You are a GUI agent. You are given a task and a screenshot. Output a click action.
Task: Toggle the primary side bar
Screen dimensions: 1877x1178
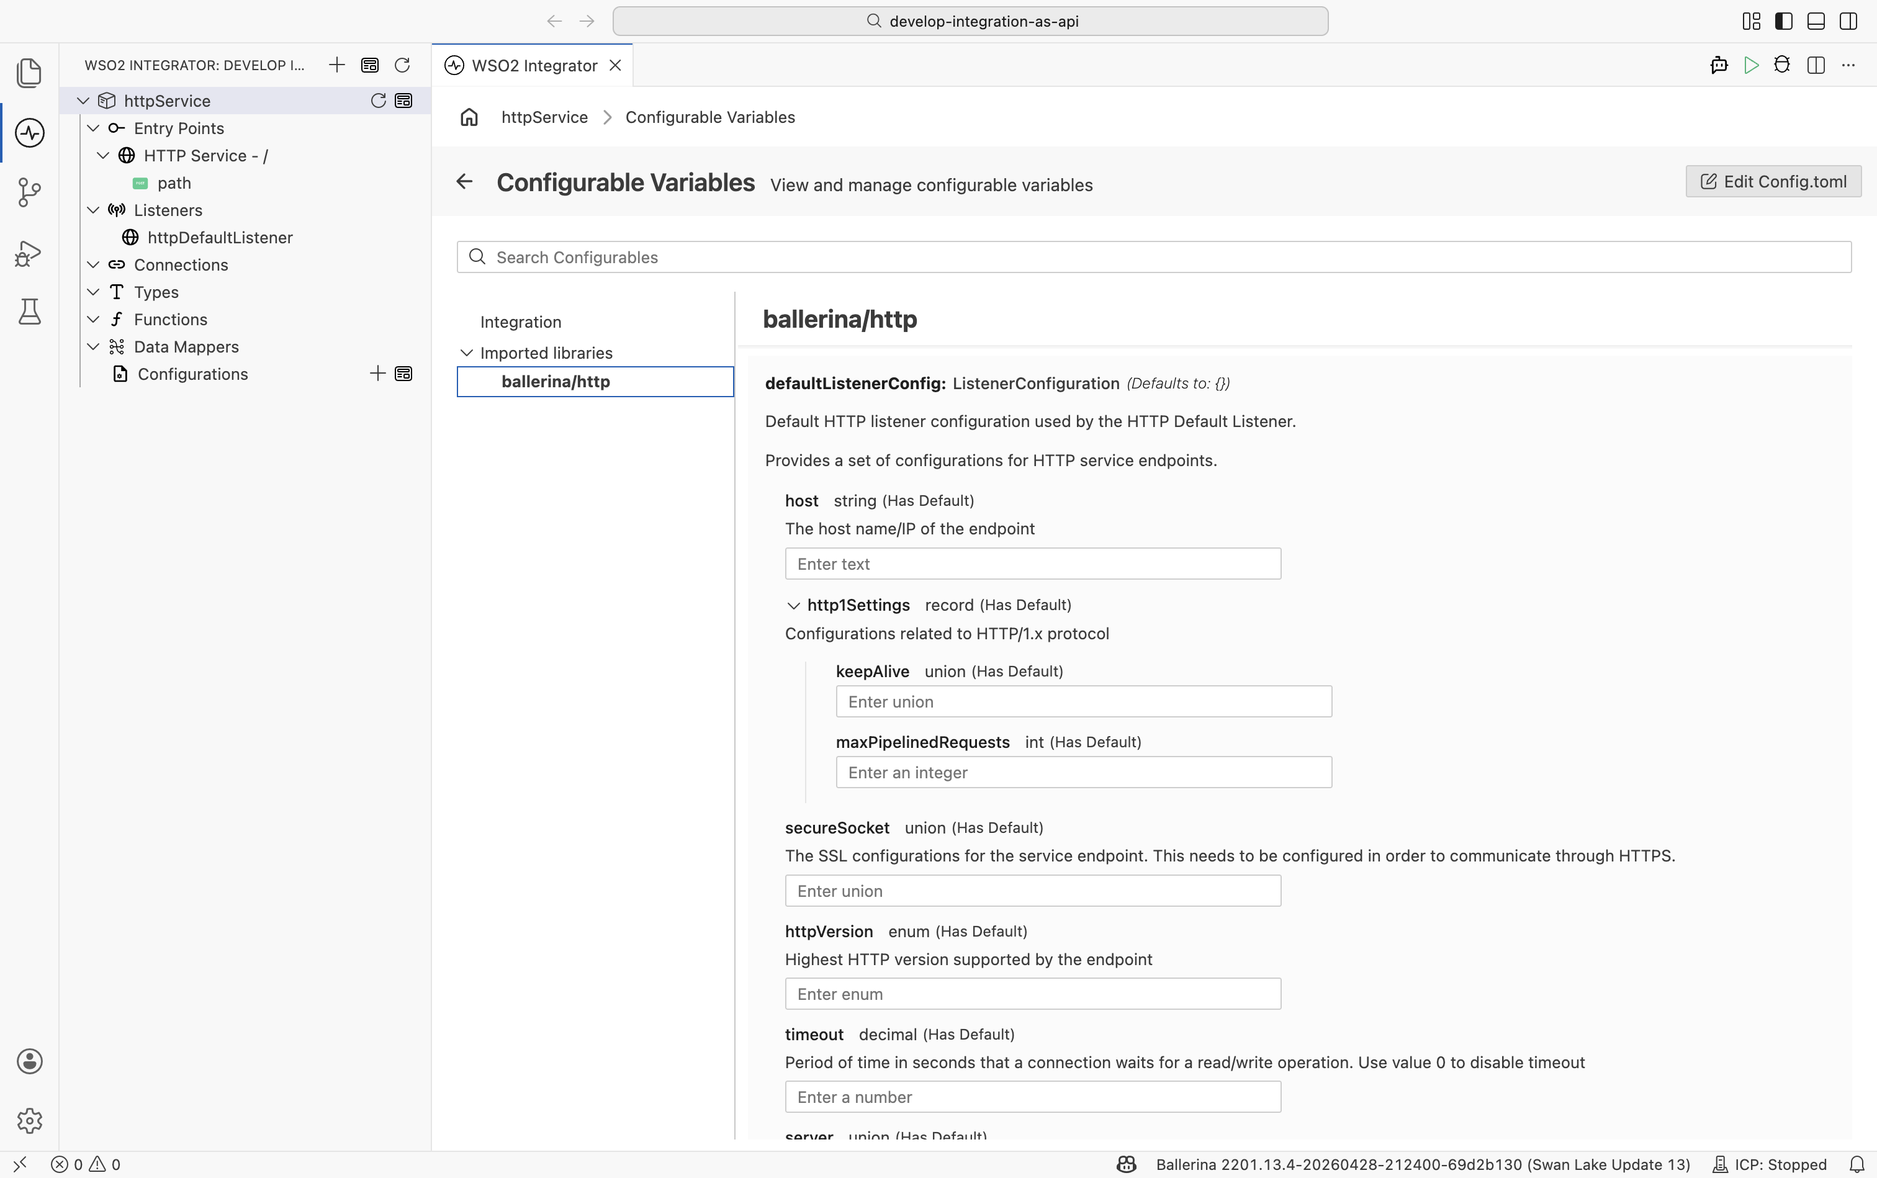click(1783, 21)
